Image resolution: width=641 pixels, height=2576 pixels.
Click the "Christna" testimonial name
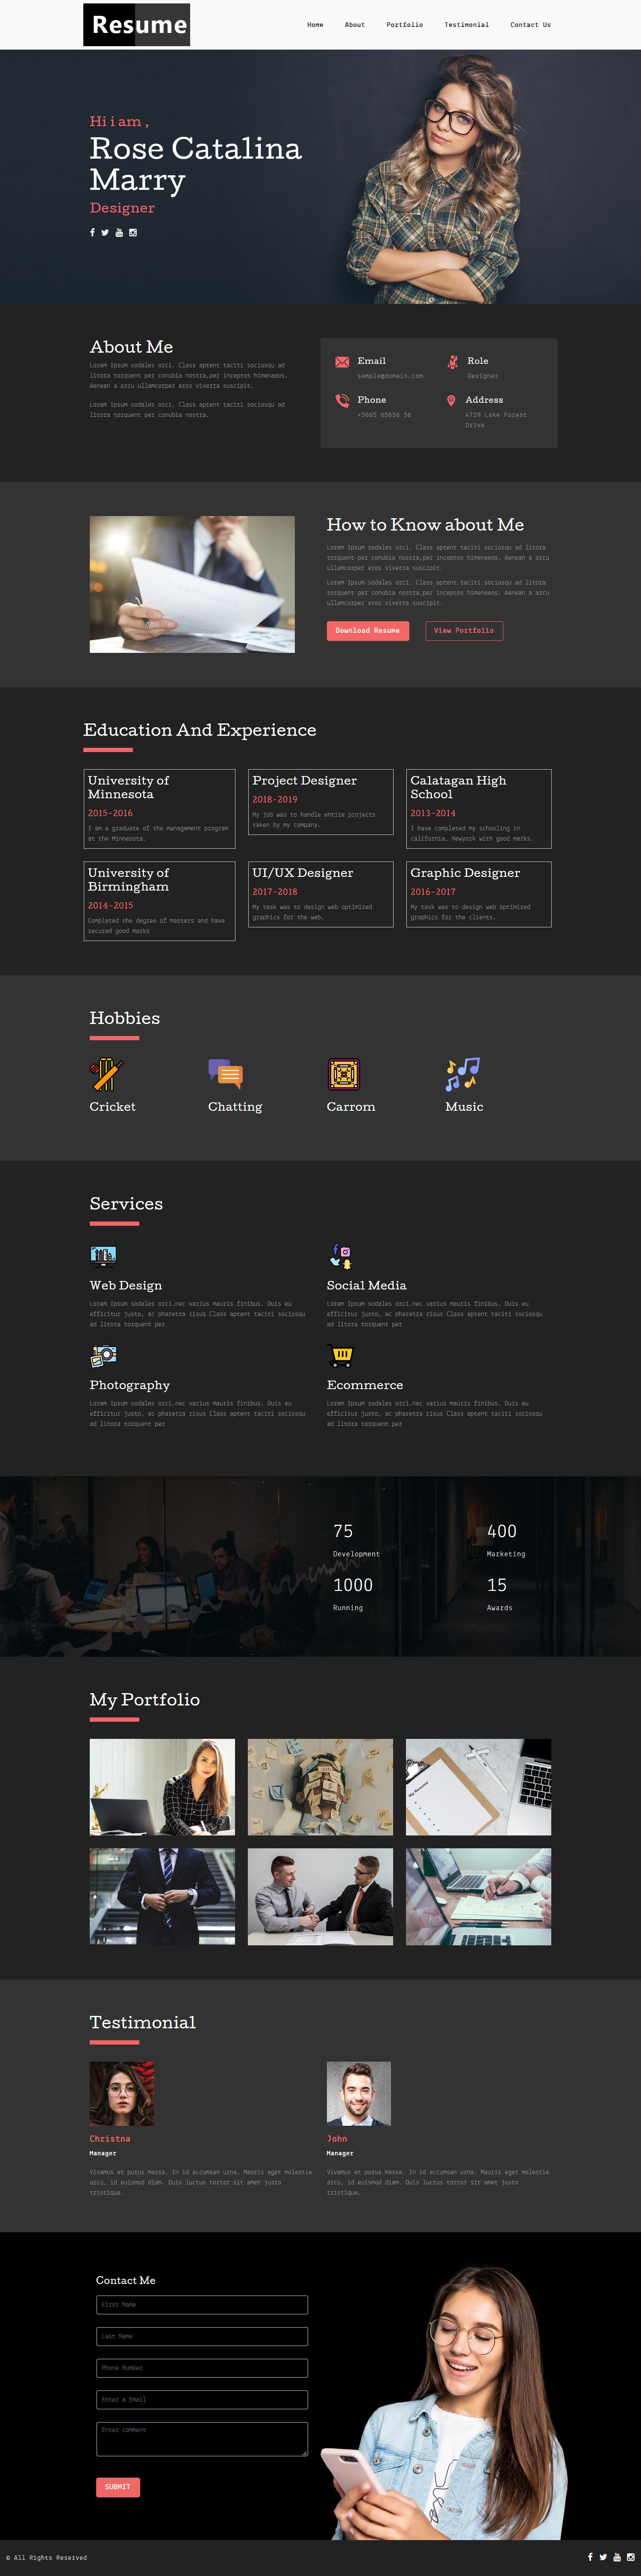(110, 2139)
